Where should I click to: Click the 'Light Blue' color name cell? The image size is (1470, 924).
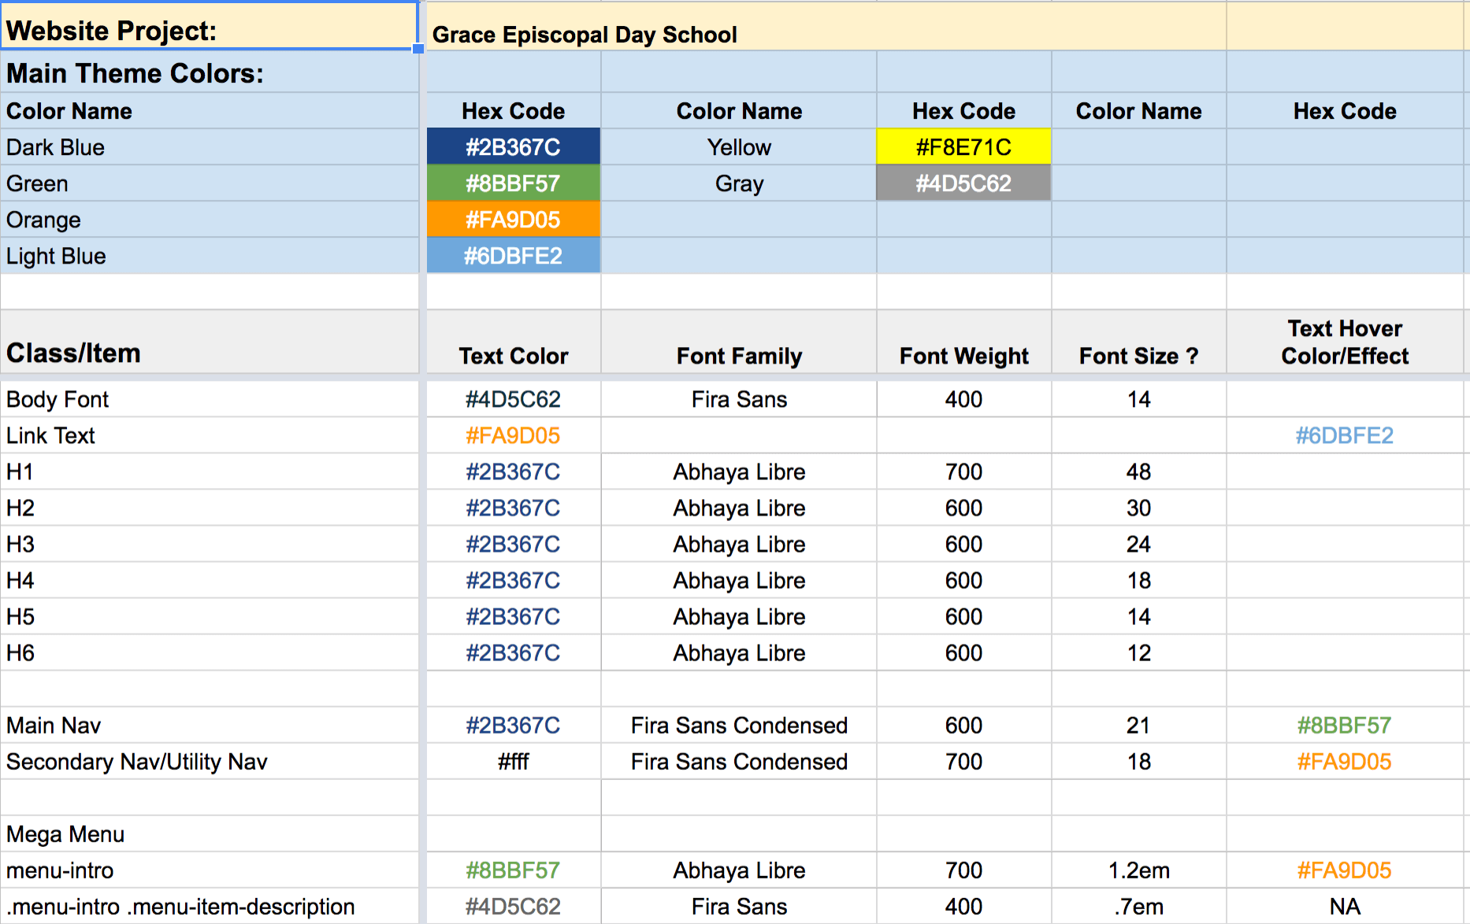[x=210, y=256]
